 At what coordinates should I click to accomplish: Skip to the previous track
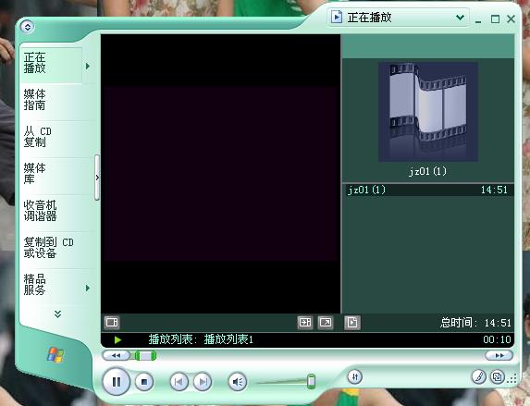pyautogui.click(x=179, y=382)
